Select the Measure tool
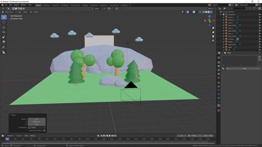 pos(4,52)
